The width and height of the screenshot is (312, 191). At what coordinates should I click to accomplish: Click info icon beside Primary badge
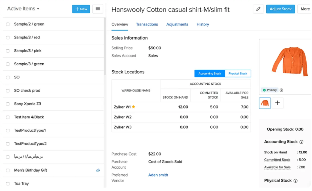pos(281,90)
